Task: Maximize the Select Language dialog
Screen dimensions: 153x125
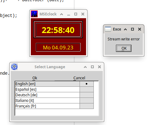Action: (x=92, y=67)
